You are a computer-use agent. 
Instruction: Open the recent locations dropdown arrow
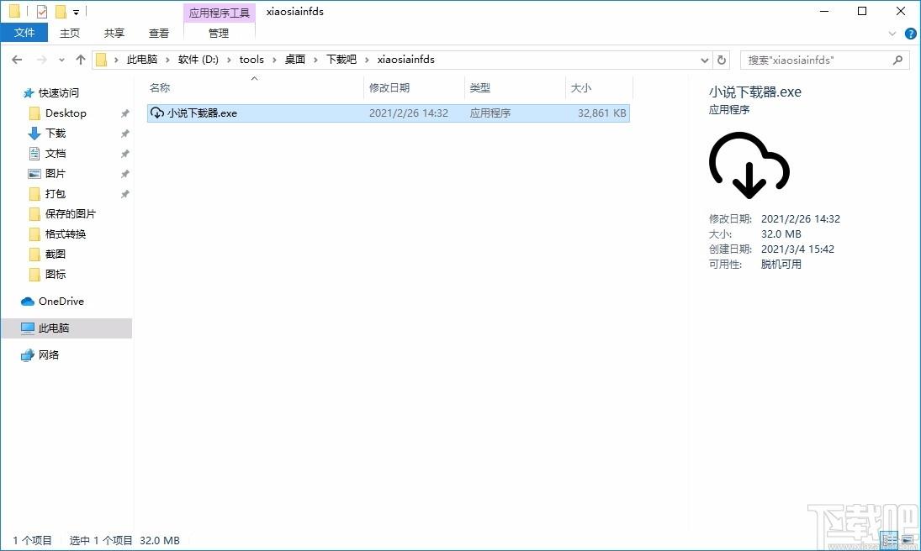(x=61, y=60)
